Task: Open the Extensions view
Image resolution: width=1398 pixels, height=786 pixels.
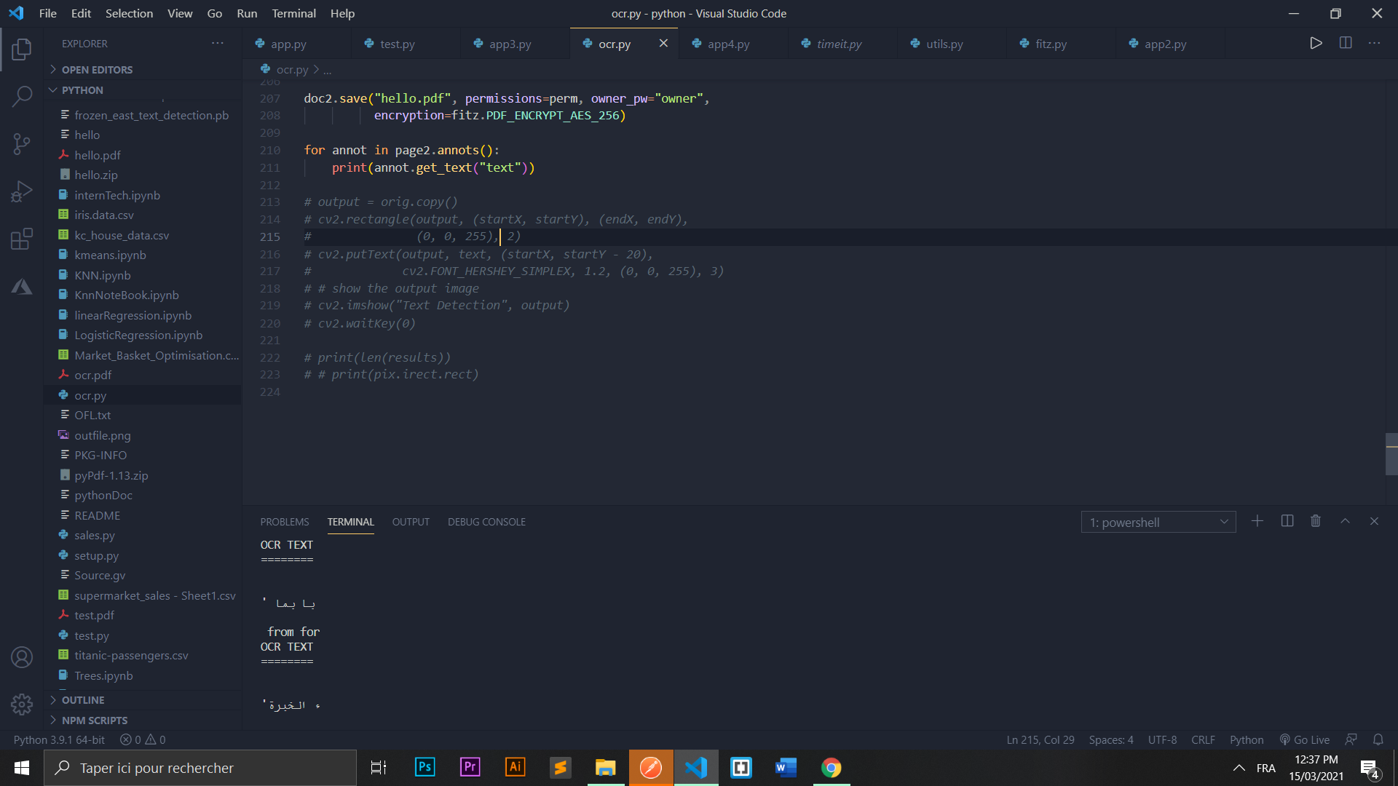Action: click(x=22, y=239)
